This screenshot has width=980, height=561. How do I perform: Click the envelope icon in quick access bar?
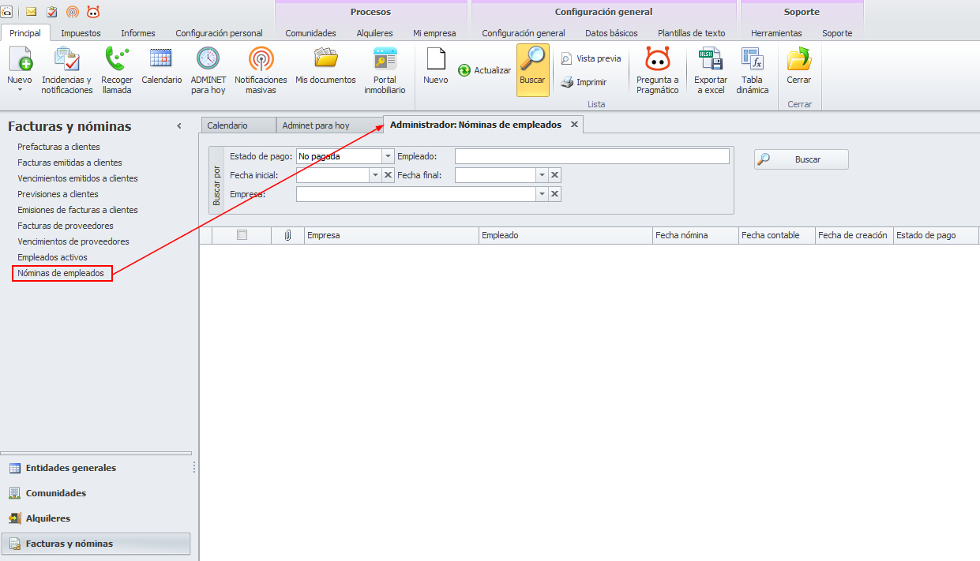pos(32,11)
